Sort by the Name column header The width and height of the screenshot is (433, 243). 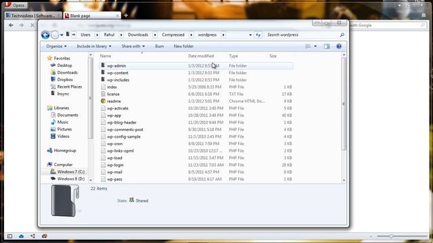pyautogui.click(x=106, y=56)
